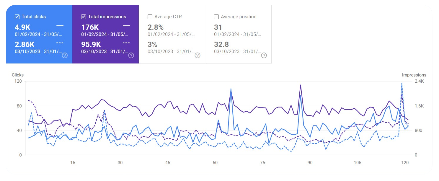Open help icon in Total impressions card
Viewport: 439px width, 181px height.
click(131, 56)
